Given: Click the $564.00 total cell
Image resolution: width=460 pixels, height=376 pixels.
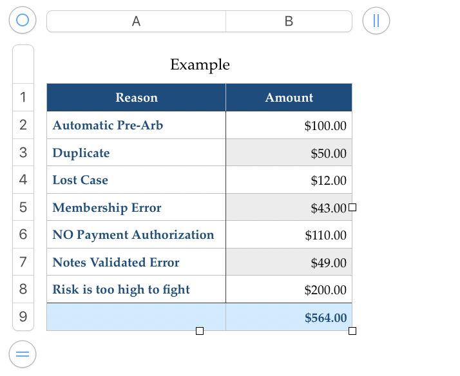Looking at the screenshot, I should click(289, 317).
